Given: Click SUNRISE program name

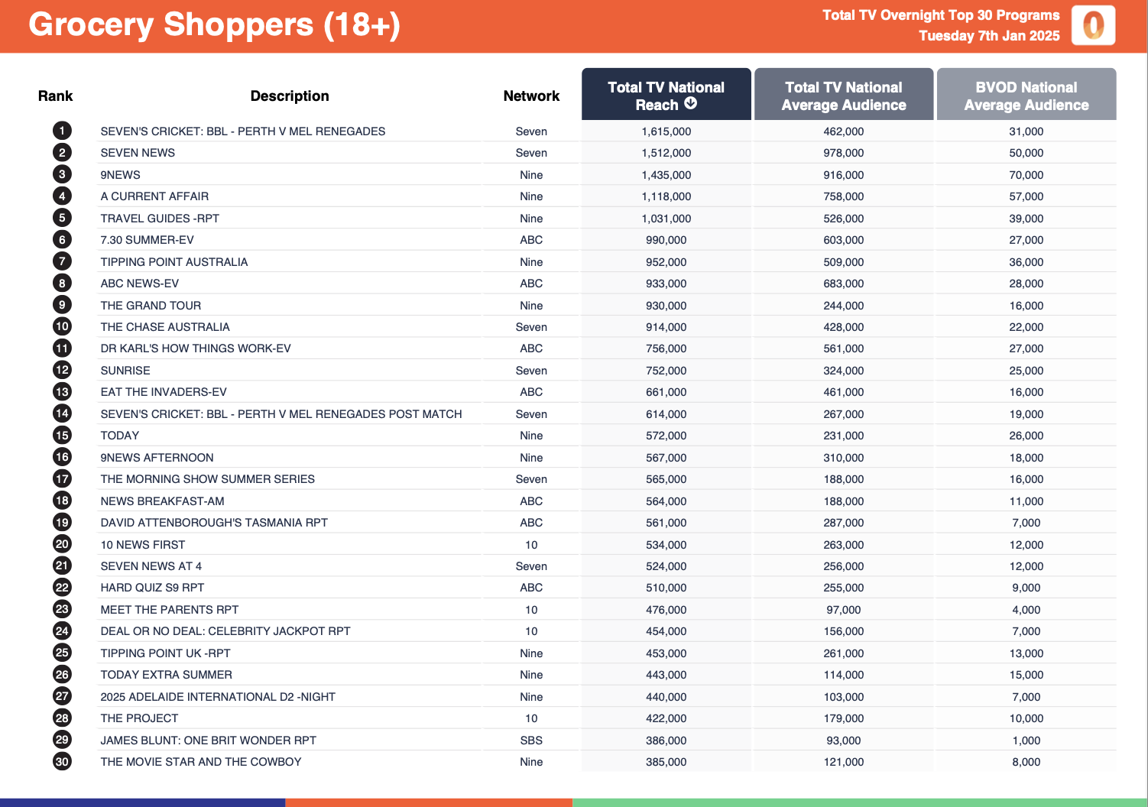Looking at the screenshot, I should (x=125, y=371).
